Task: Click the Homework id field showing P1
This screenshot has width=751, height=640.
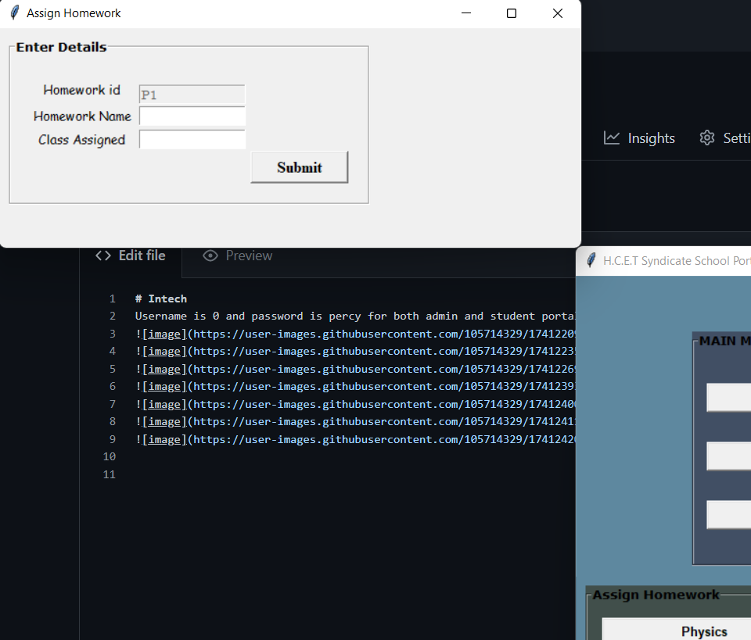Action: 192,95
